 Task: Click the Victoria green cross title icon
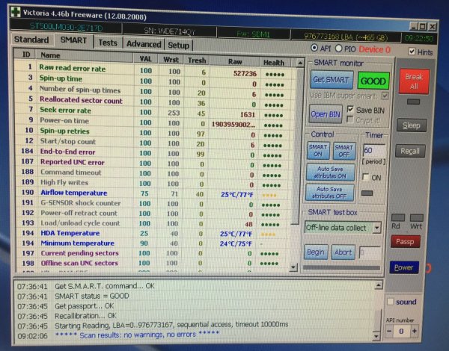coord(16,12)
